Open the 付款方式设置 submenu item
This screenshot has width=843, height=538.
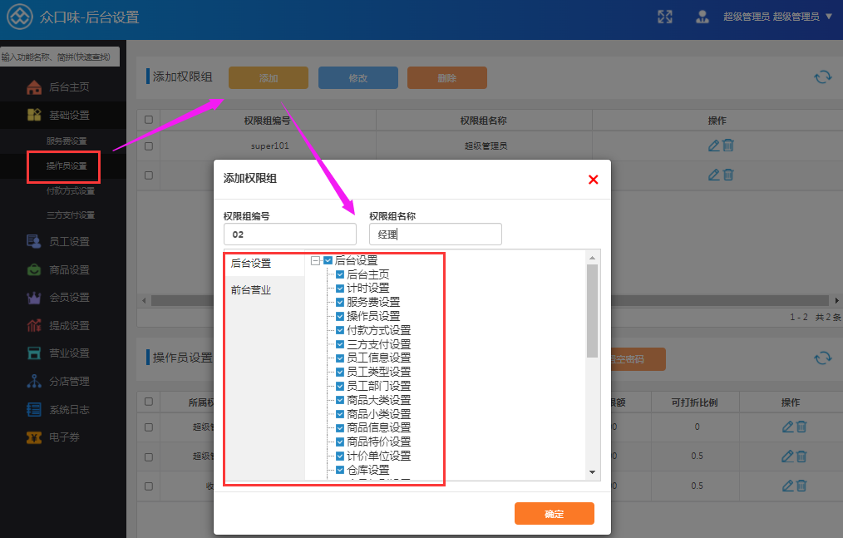[x=70, y=191]
